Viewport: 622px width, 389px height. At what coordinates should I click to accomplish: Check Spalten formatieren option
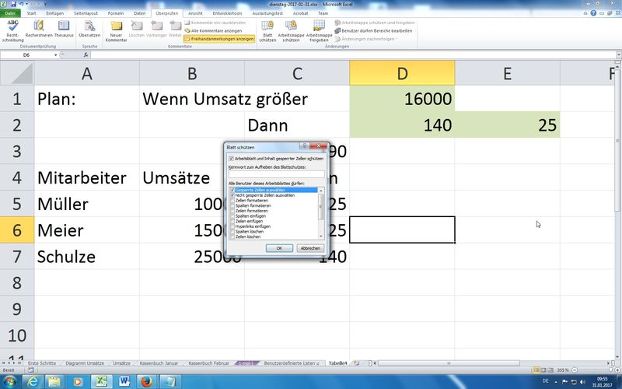[232, 205]
